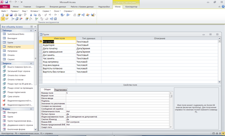Click the Print icon in the toolbar
Viewport: 225px width, 136px height.
coord(16,15)
